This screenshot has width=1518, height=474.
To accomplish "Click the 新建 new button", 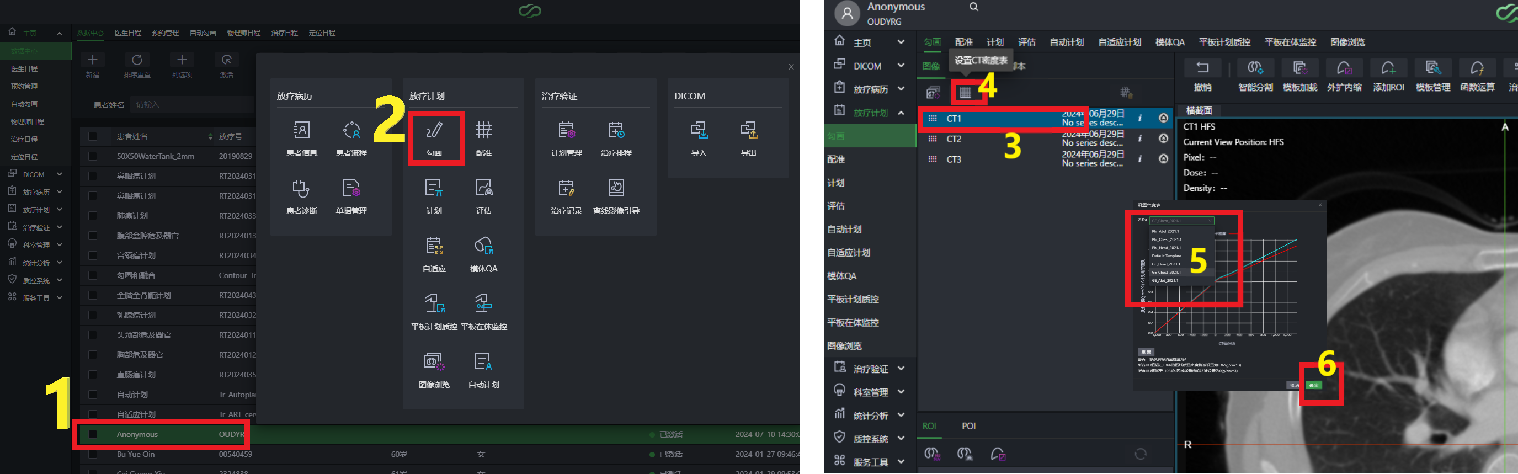I will tap(93, 66).
